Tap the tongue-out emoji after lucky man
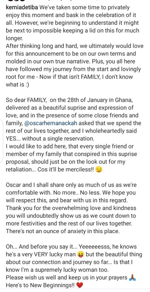The height and width of the screenshot is (292, 150). [81, 254]
